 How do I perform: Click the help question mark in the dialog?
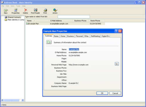[116, 31]
